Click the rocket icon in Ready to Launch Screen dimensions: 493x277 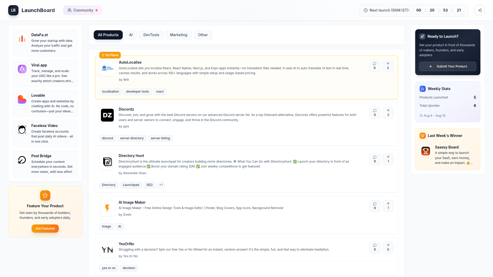pyautogui.click(x=422, y=36)
